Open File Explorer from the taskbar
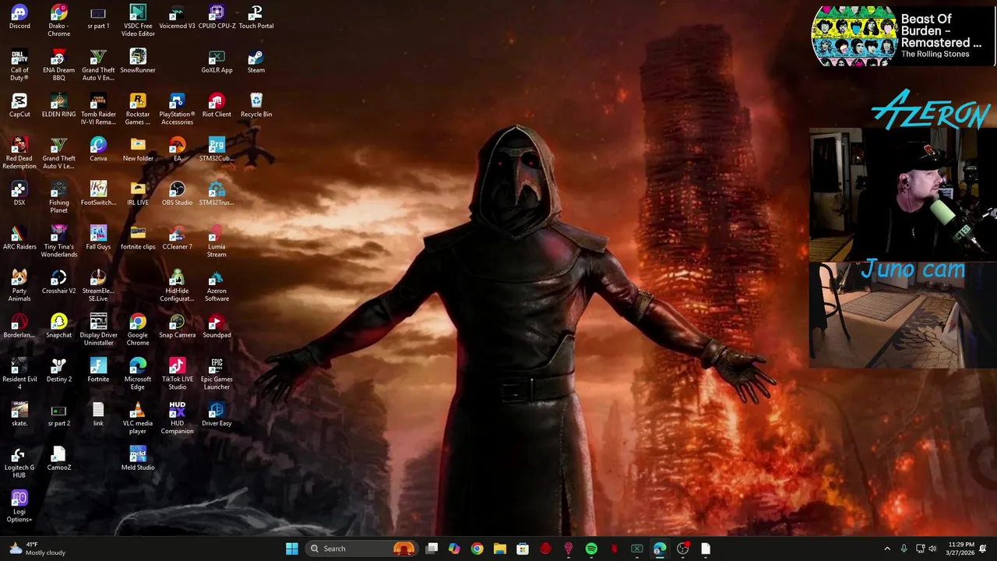Viewport: 997px width, 561px height. [500, 549]
